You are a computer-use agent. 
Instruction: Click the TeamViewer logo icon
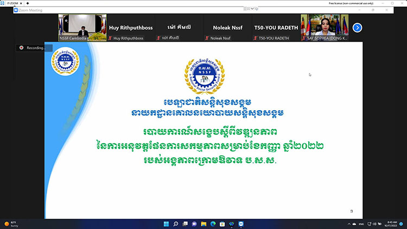2,3
